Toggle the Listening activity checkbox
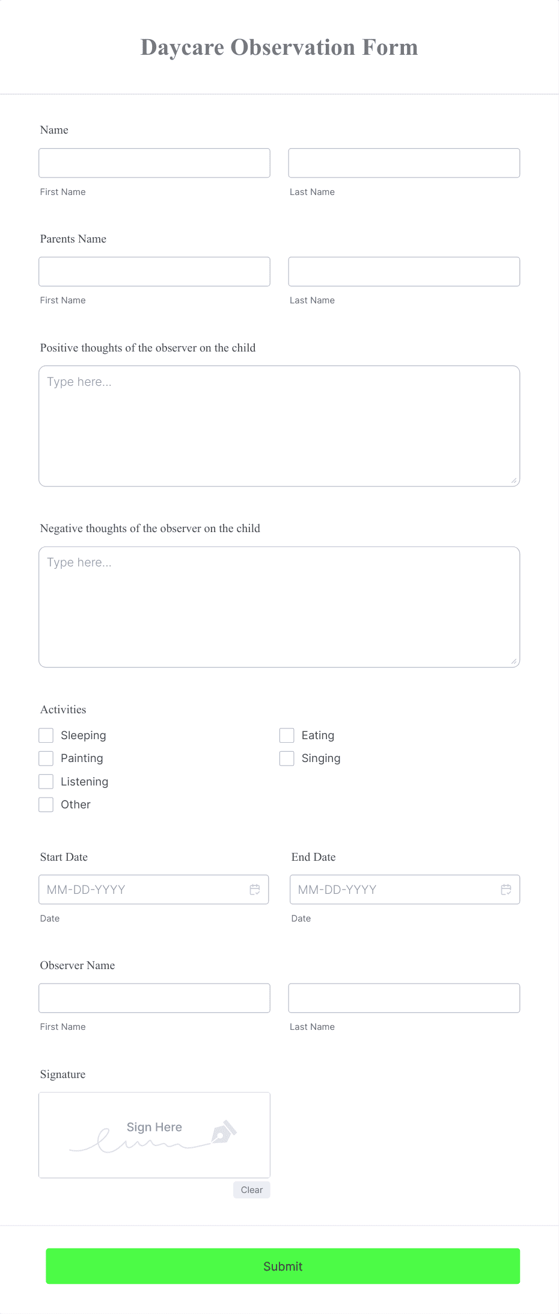Screen dimensions: 559x1314 click(x=46, y=781)
